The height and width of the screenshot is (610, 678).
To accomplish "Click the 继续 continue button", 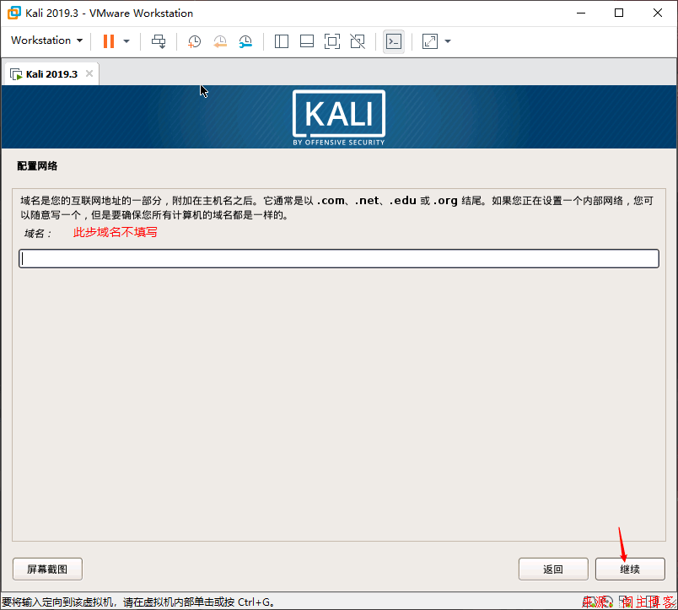I will 630,569.
